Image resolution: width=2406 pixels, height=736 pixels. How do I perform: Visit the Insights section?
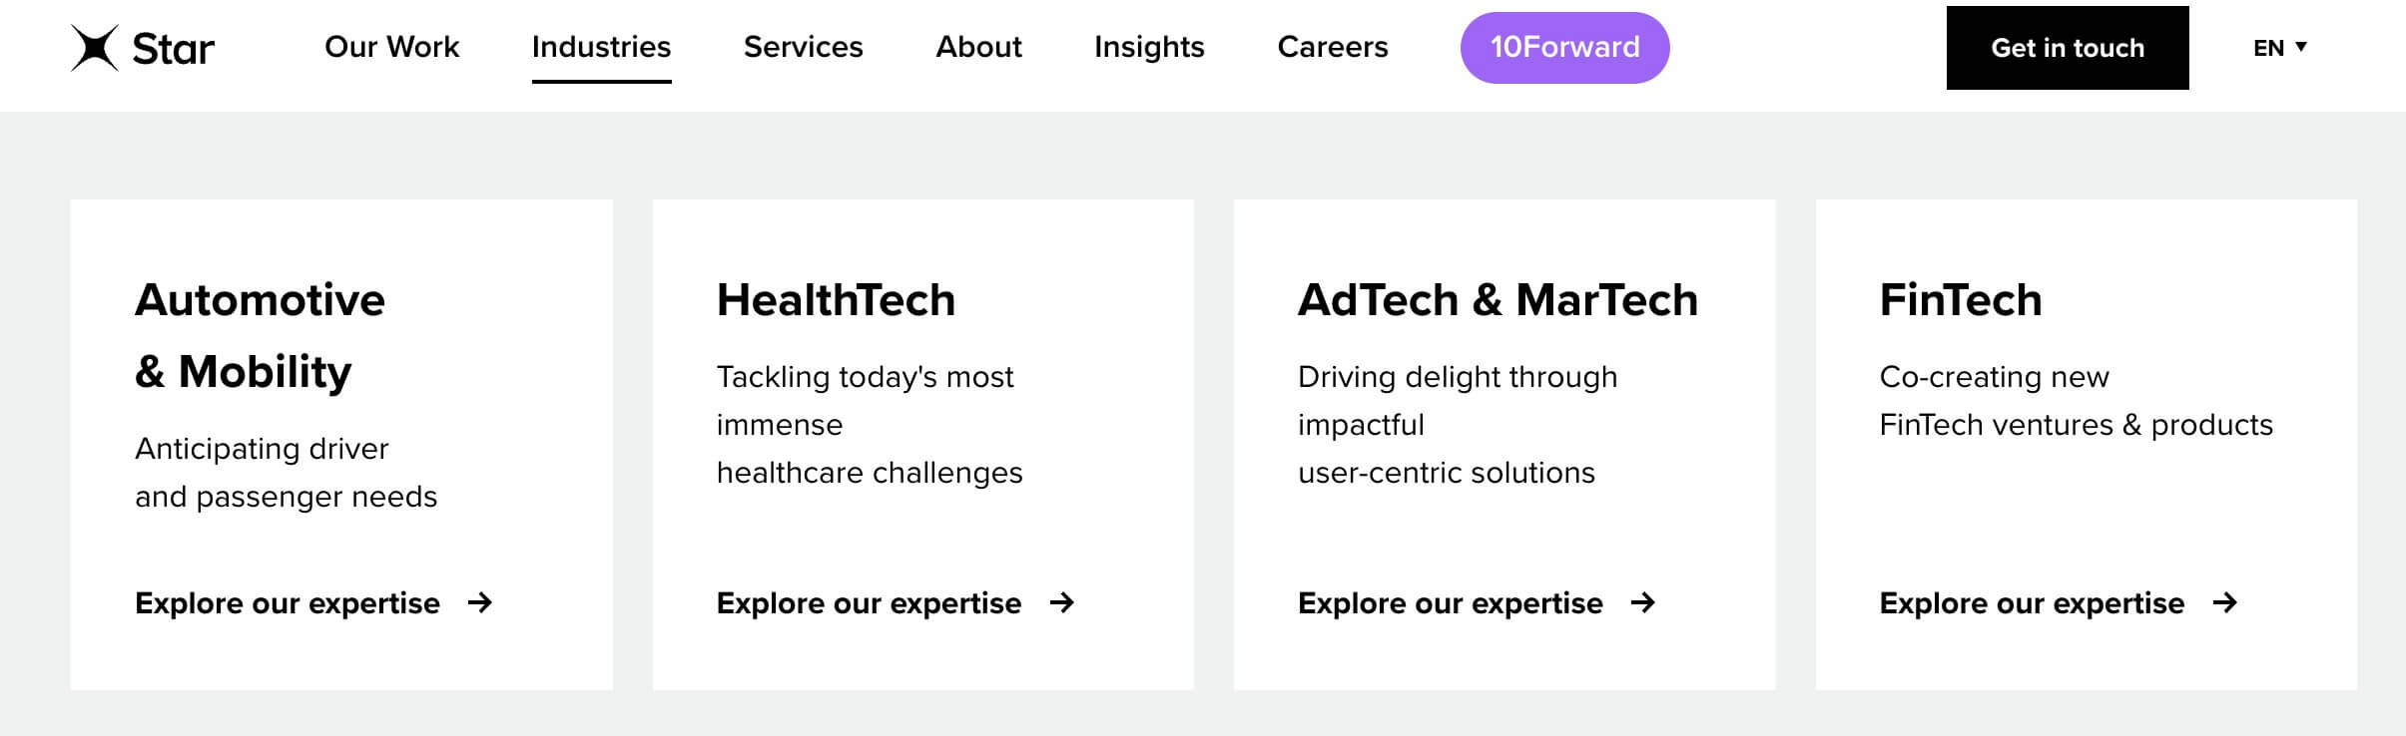tap(1149, 47)
